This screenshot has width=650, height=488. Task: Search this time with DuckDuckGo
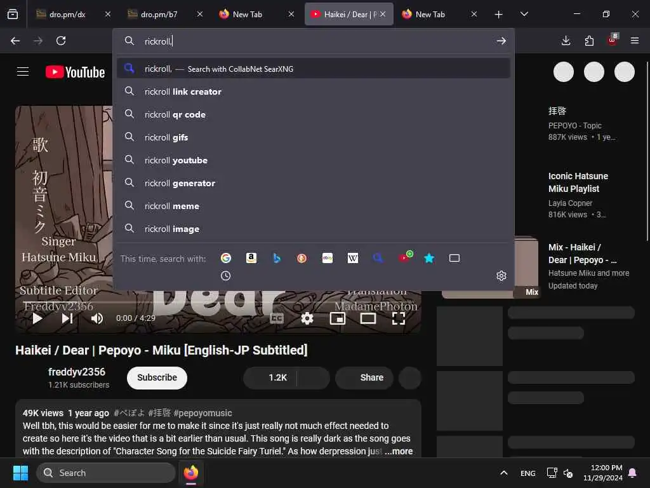coord(302,258)
